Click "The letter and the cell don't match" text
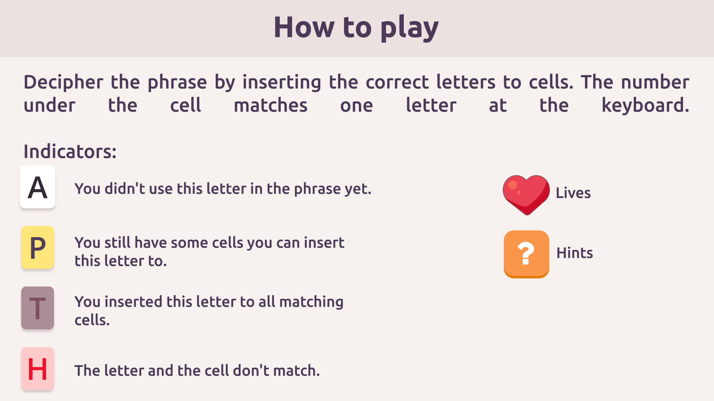714x401 pixels. [x=197, y=371]
